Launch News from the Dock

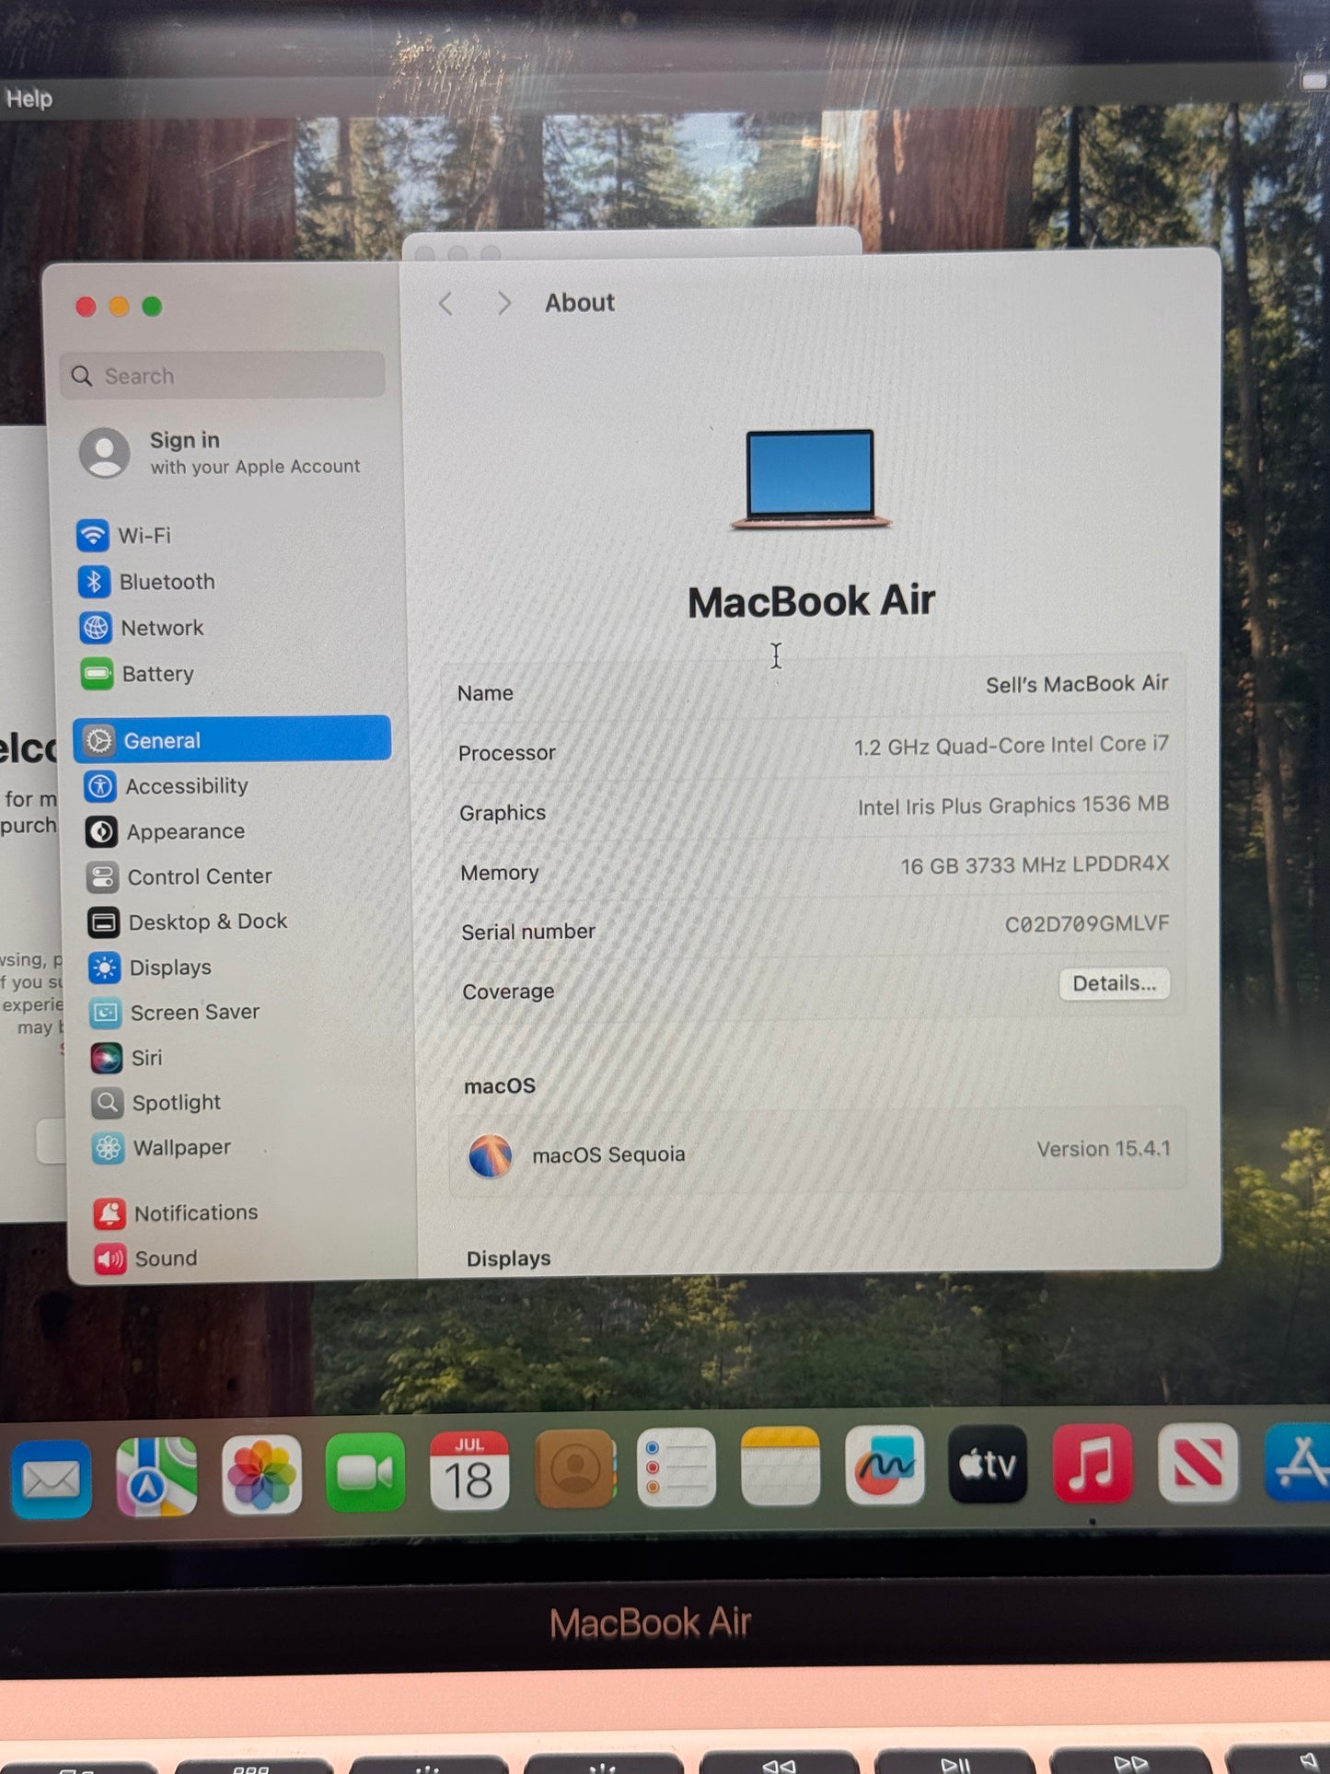[1197, 1462]
